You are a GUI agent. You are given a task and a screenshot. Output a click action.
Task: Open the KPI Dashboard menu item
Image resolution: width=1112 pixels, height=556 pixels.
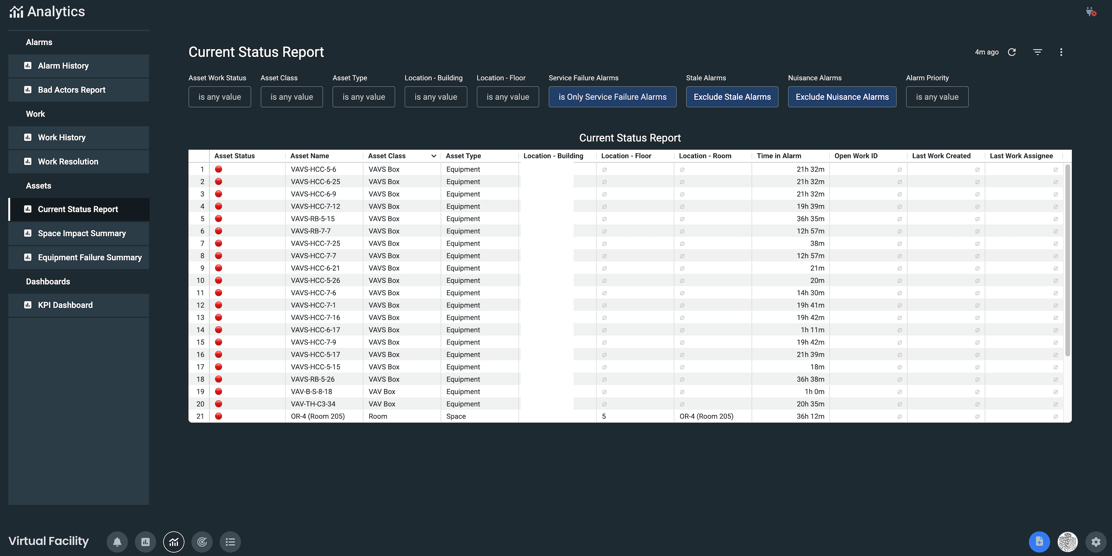click(65, 305)
